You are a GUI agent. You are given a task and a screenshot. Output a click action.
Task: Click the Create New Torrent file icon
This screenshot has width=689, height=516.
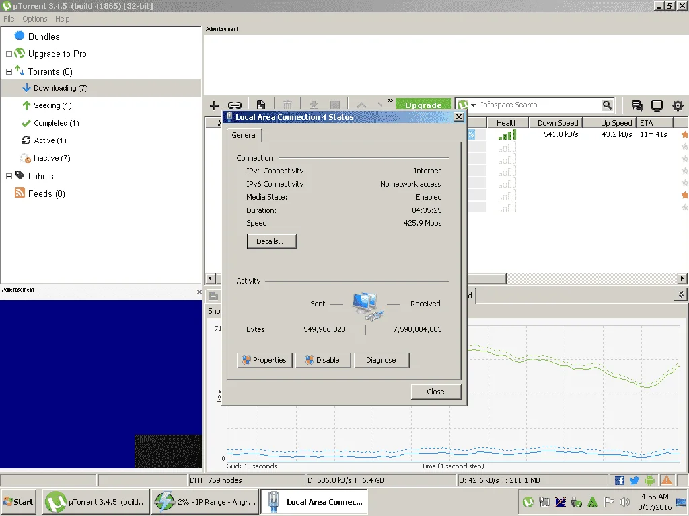(x=261, y=104)
